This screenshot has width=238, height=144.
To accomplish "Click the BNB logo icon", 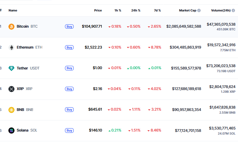I will pyautogui.click(x=11, y=110).
